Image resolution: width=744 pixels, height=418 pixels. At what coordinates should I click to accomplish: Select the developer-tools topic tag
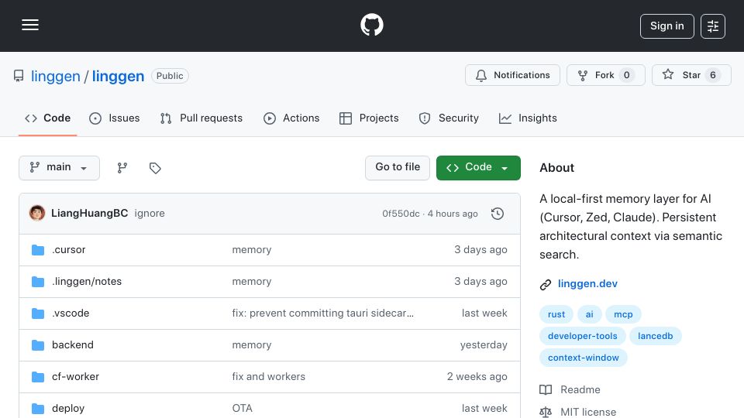(583, 336)
